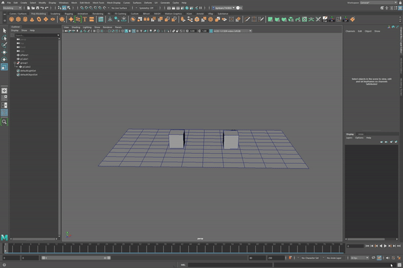Image resolution: width=403 pixels, height=268 pixels.
Task: Toggle loop playback mode icon
Action: pos(373,258)
